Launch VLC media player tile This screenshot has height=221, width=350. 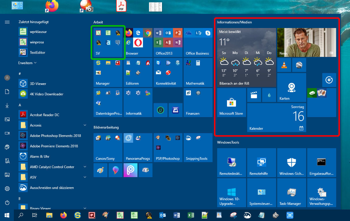[284, 65]
